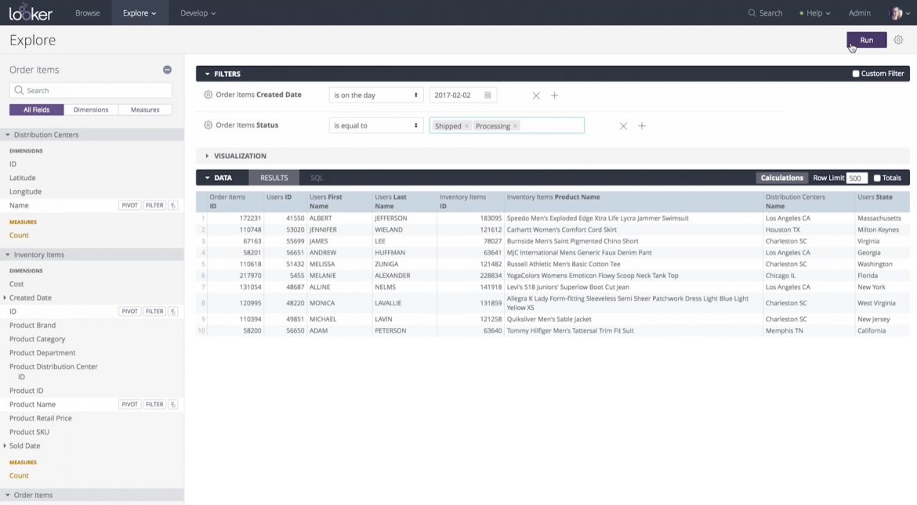The image size is (917, 505).
Task: Collapse the Order Items field picker with the minus icon
Action: click(x=167, y=69)
